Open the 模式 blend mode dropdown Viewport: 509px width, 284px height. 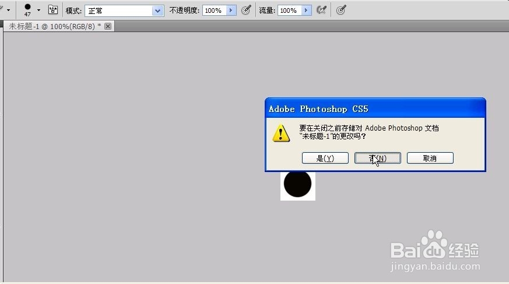click(x=124, y=10)
